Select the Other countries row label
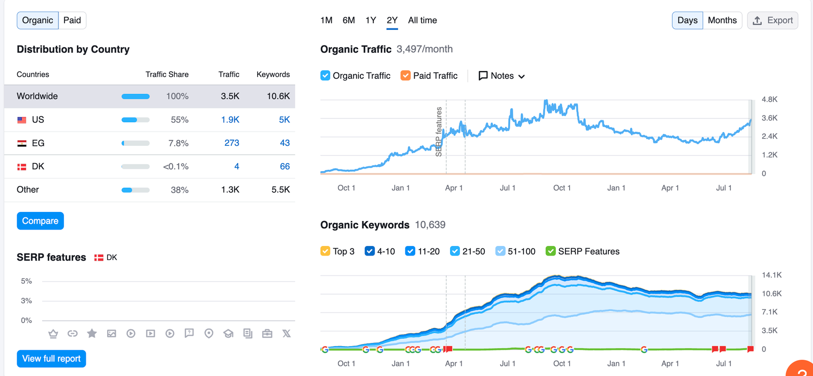Viewport: 813px width, 376px height. tap(28, 190)
